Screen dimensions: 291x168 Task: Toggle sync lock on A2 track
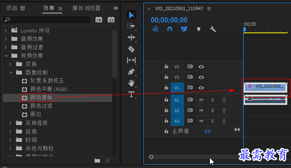coord(190,110)
